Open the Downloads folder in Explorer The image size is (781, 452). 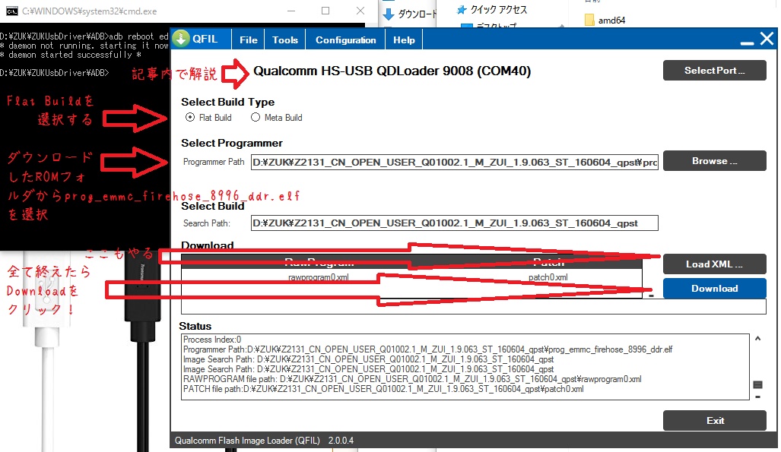411,14
